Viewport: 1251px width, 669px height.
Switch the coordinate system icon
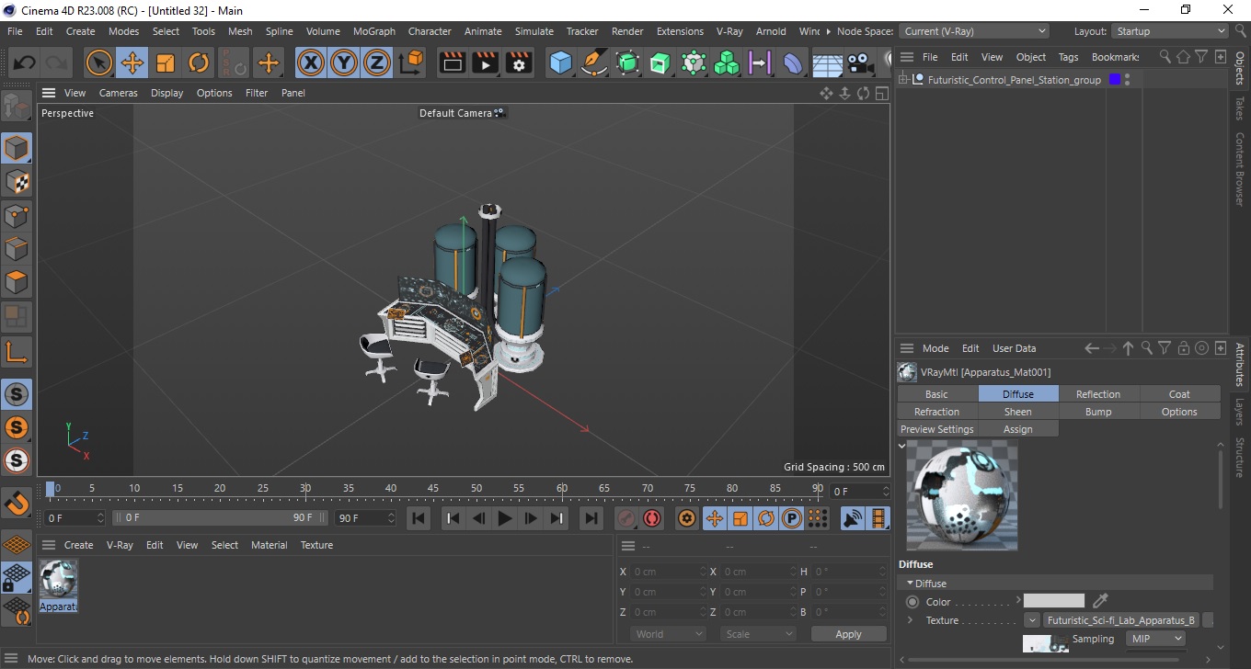pos(411,62)
